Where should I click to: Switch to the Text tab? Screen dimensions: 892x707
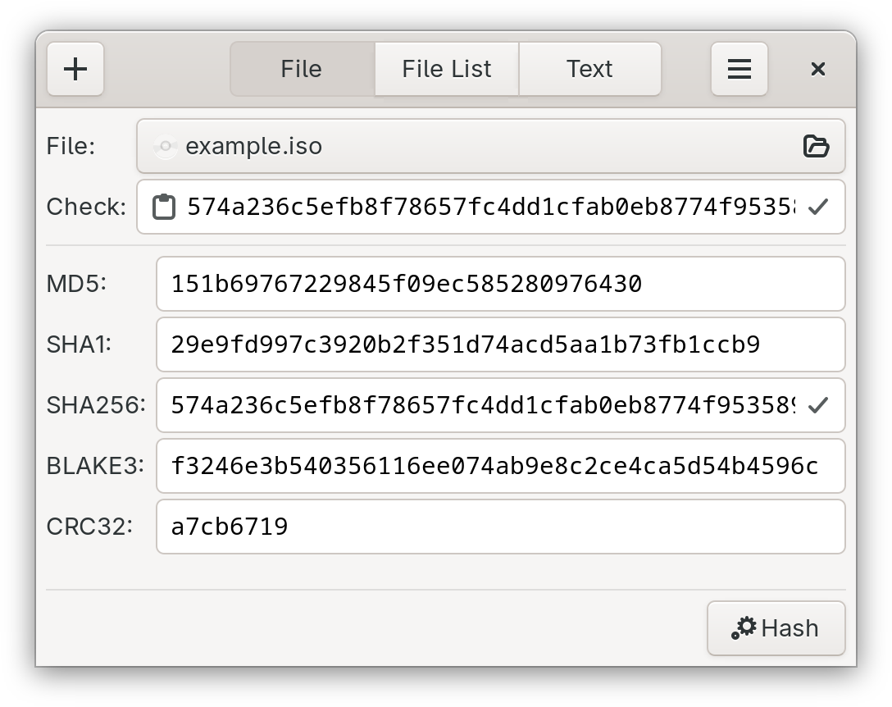(590, 69)
